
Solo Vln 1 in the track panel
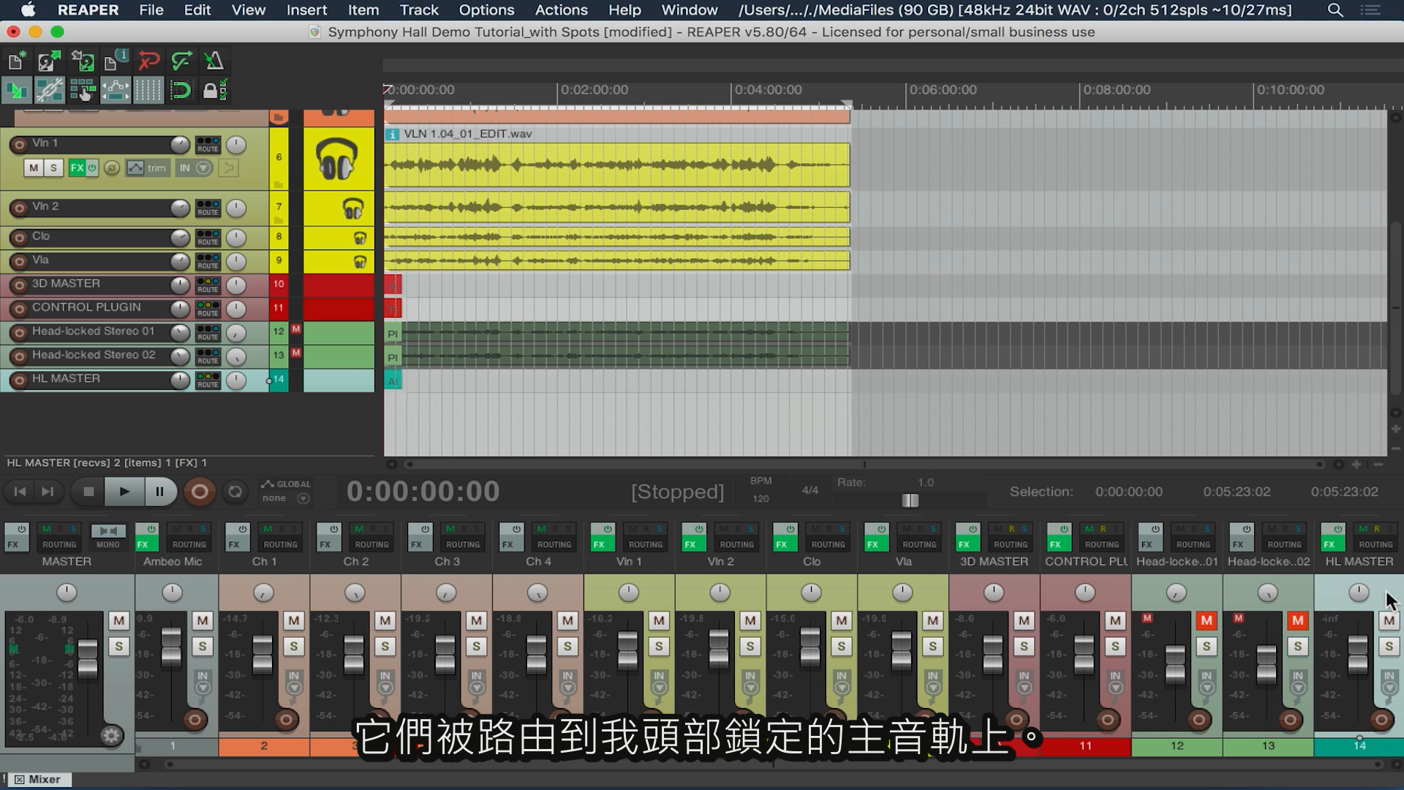pyautogui.click(x=53, y=168)
